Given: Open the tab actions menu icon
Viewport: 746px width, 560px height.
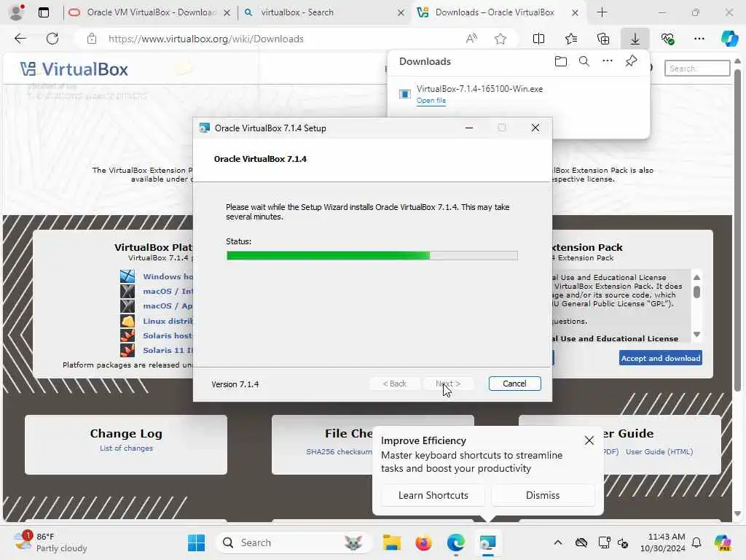Looking at the screenshot, I should coord(44,12).
